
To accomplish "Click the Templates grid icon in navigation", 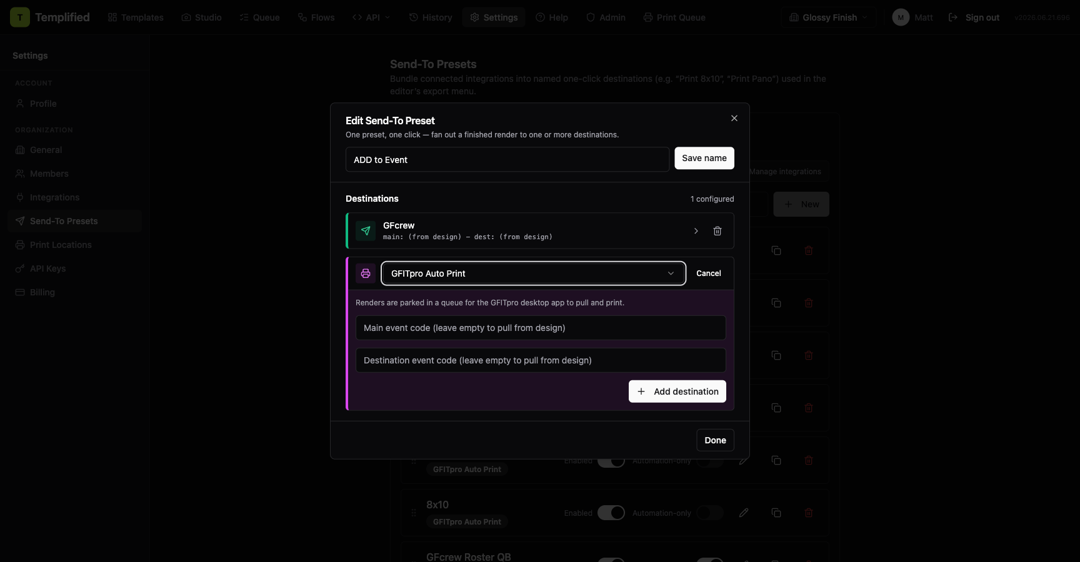I will (112, 17).
